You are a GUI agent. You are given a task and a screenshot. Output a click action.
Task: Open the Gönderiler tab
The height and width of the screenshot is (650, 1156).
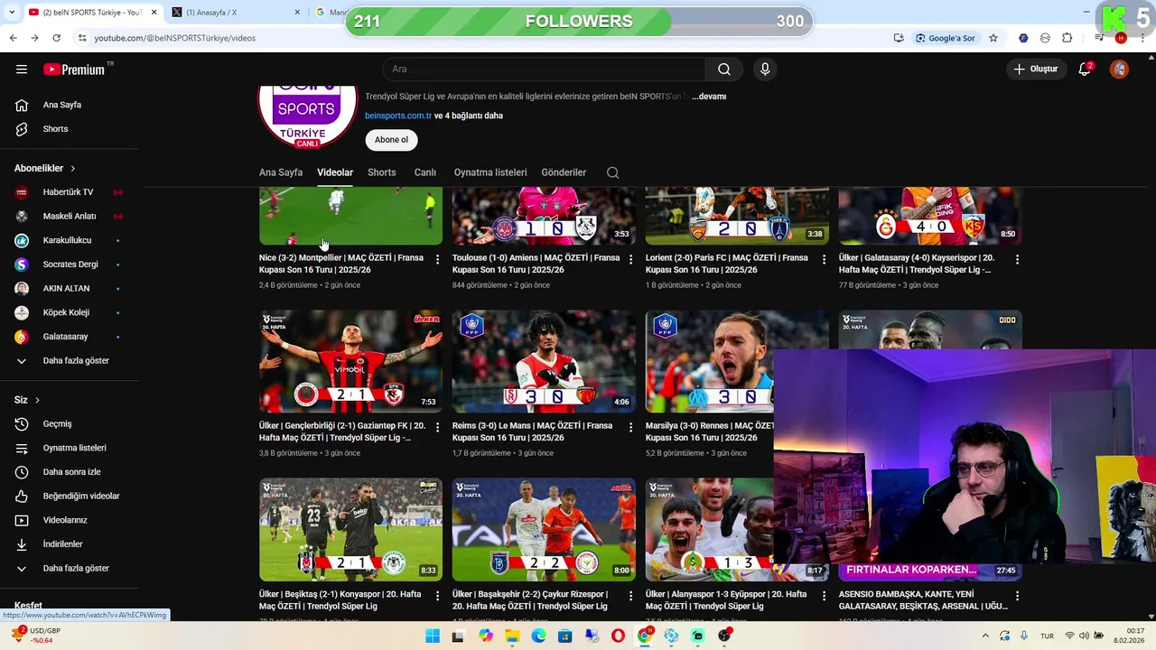click(564, 172)
